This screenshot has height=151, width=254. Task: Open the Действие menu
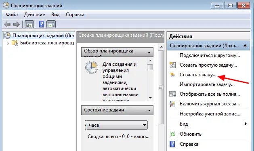pyautogui.click(x=34, y=15)
